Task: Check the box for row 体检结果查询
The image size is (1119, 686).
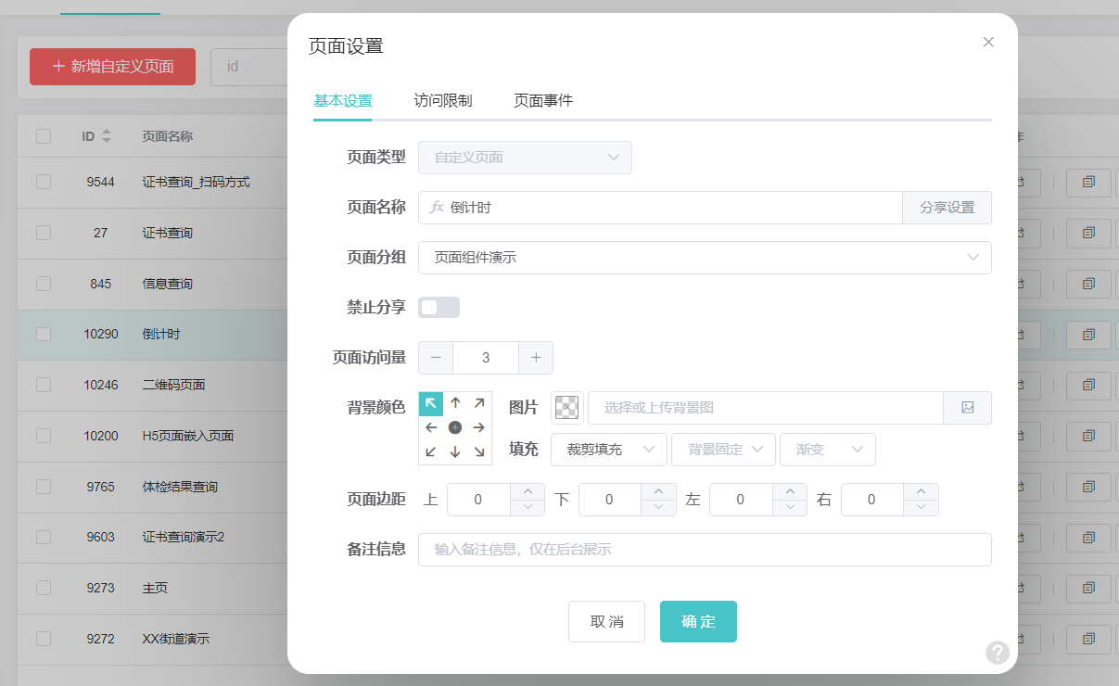Action: (44, 486)
